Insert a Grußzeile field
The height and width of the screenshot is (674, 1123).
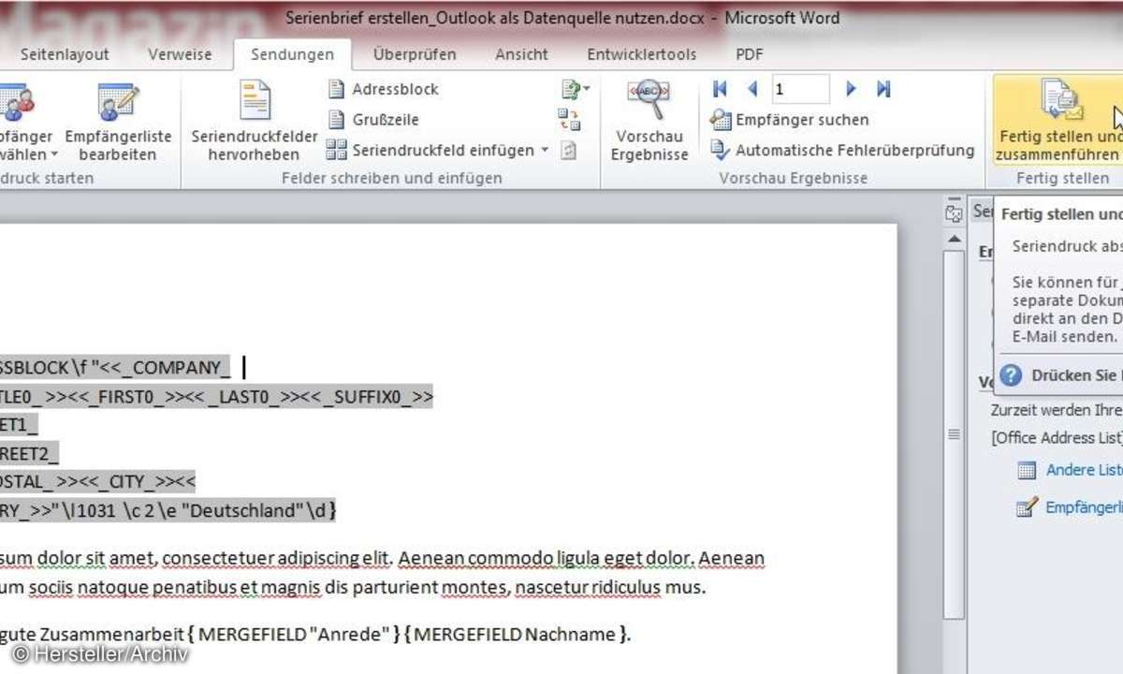[x=373, y=120]
